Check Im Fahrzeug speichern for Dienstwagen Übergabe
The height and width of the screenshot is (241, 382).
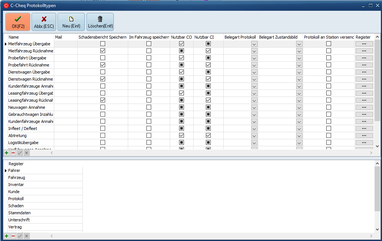[x=149, y=72]
